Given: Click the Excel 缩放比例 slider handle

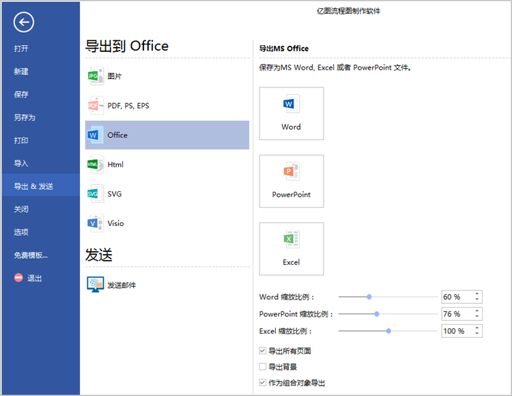Looking at the screenshot, I should [x=388, y=330].
